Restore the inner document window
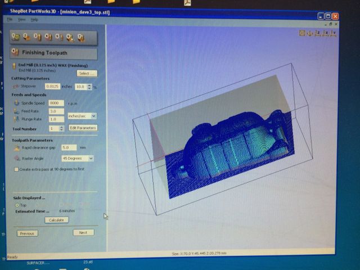Image resolution: width=360 pixels, height=270 pixels. 331,24
